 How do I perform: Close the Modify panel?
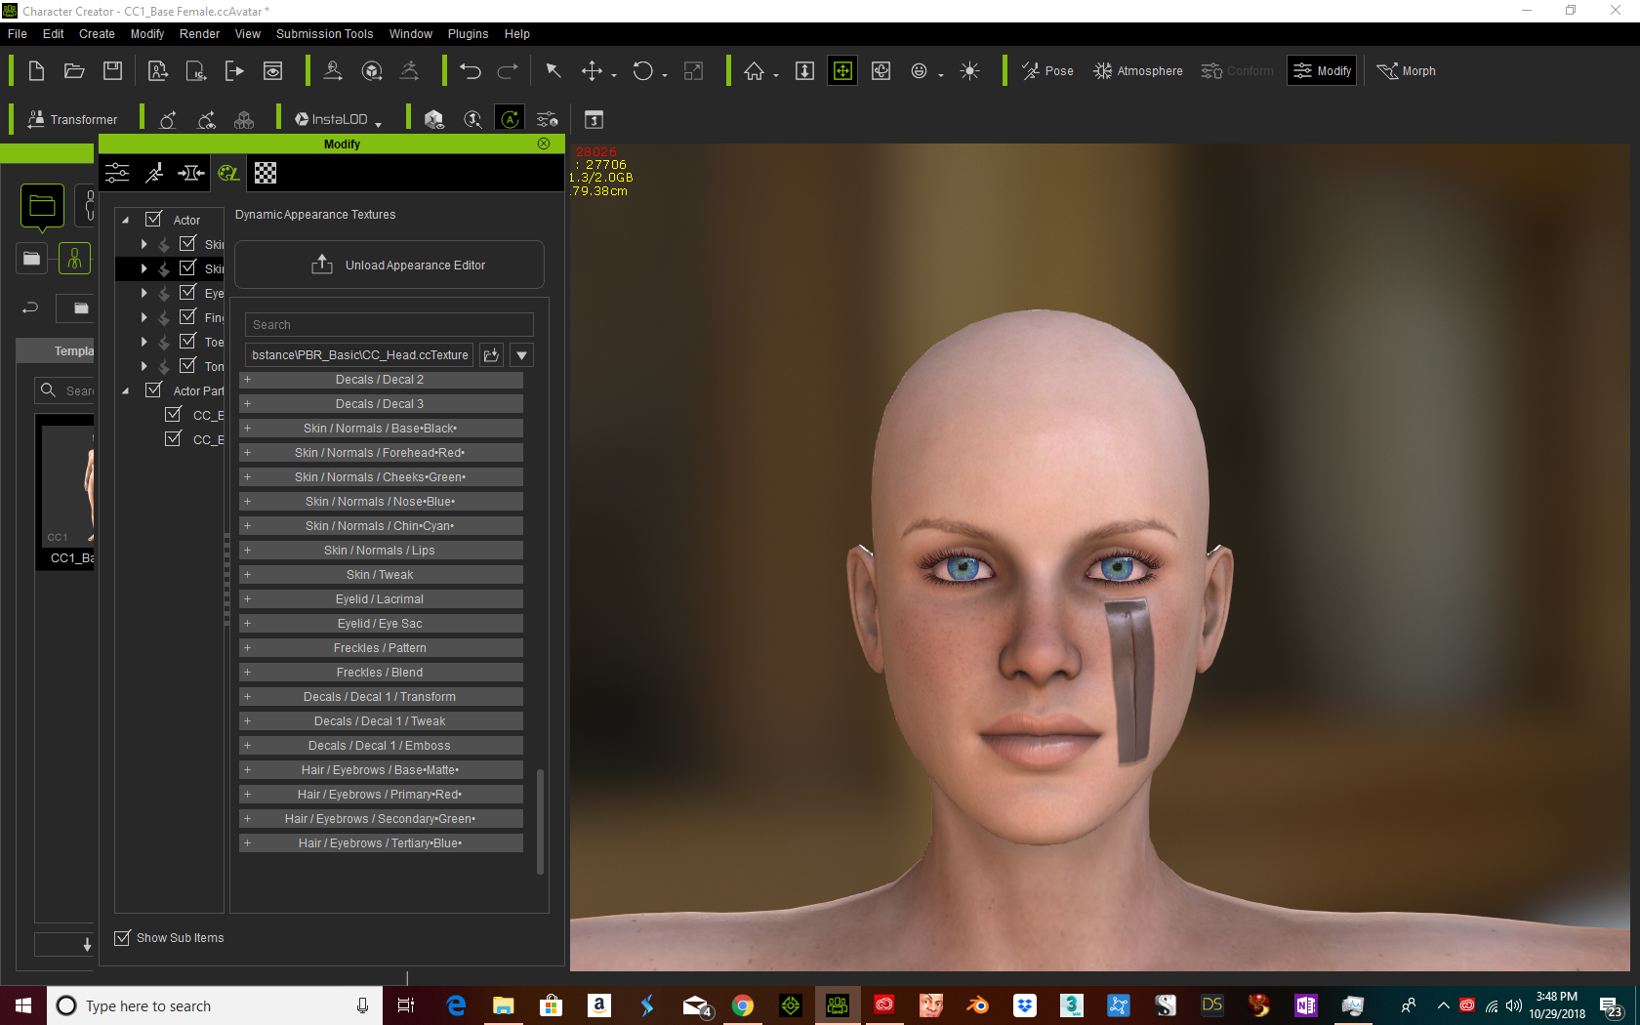pyautogui.click(x=544, y=143)
